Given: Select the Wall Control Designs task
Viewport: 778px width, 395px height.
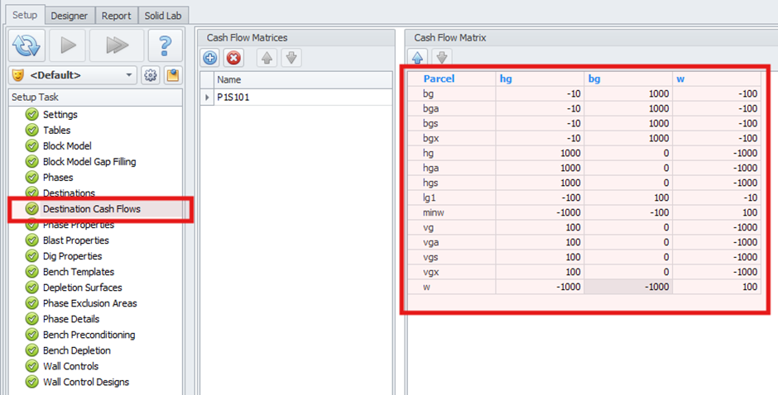Looking at the screenshot, I should point(86,382).
